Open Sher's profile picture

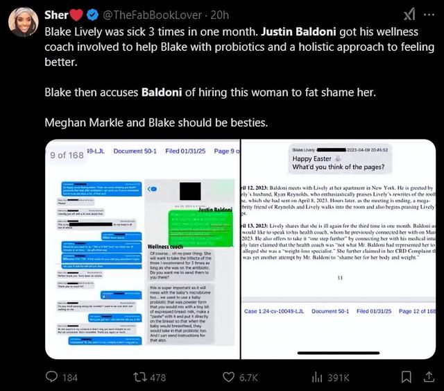tap(23, 22)
